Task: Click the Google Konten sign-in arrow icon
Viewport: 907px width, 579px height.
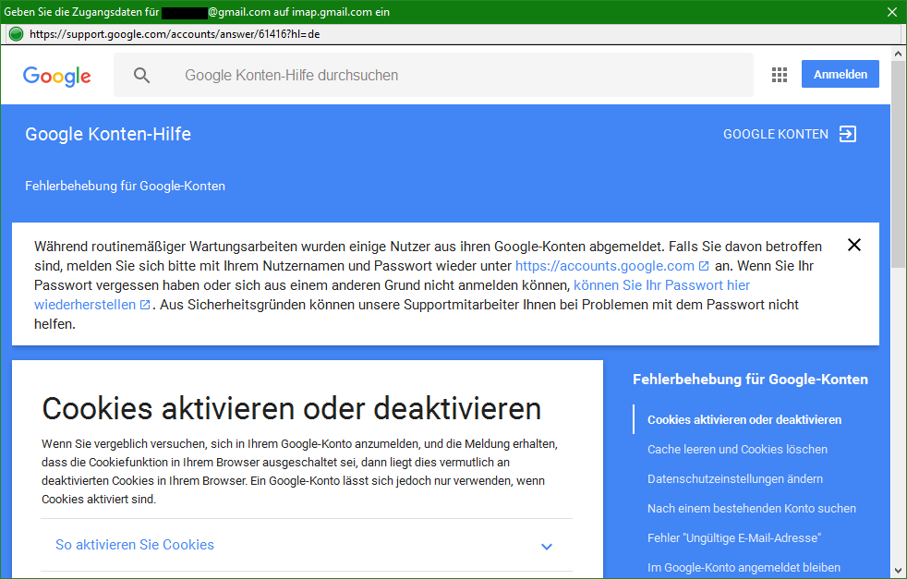Action: (x=847, y=135)
